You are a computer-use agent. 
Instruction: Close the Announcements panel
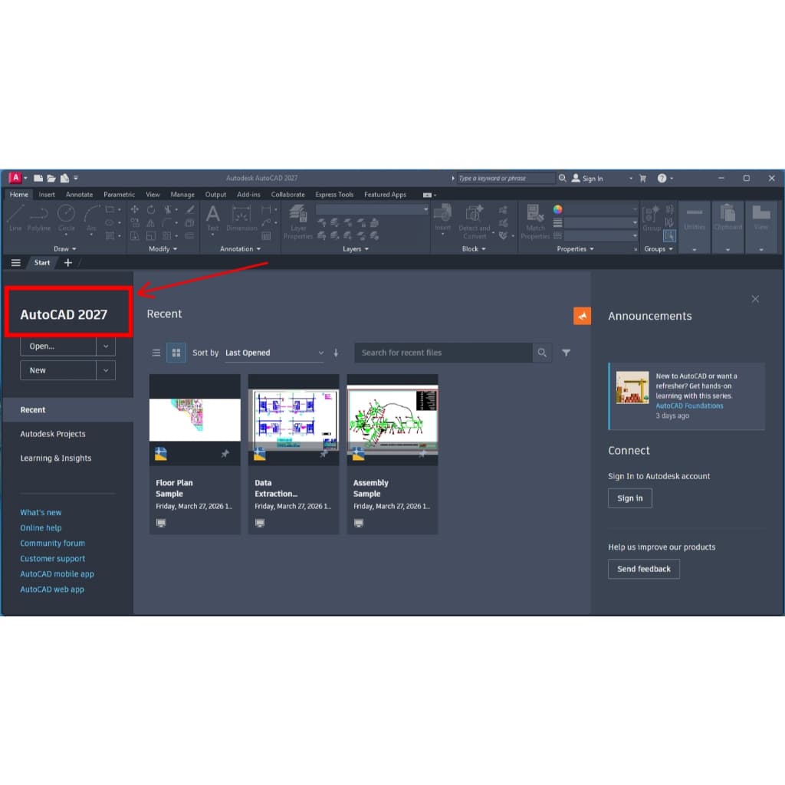[x=755, y=299]
